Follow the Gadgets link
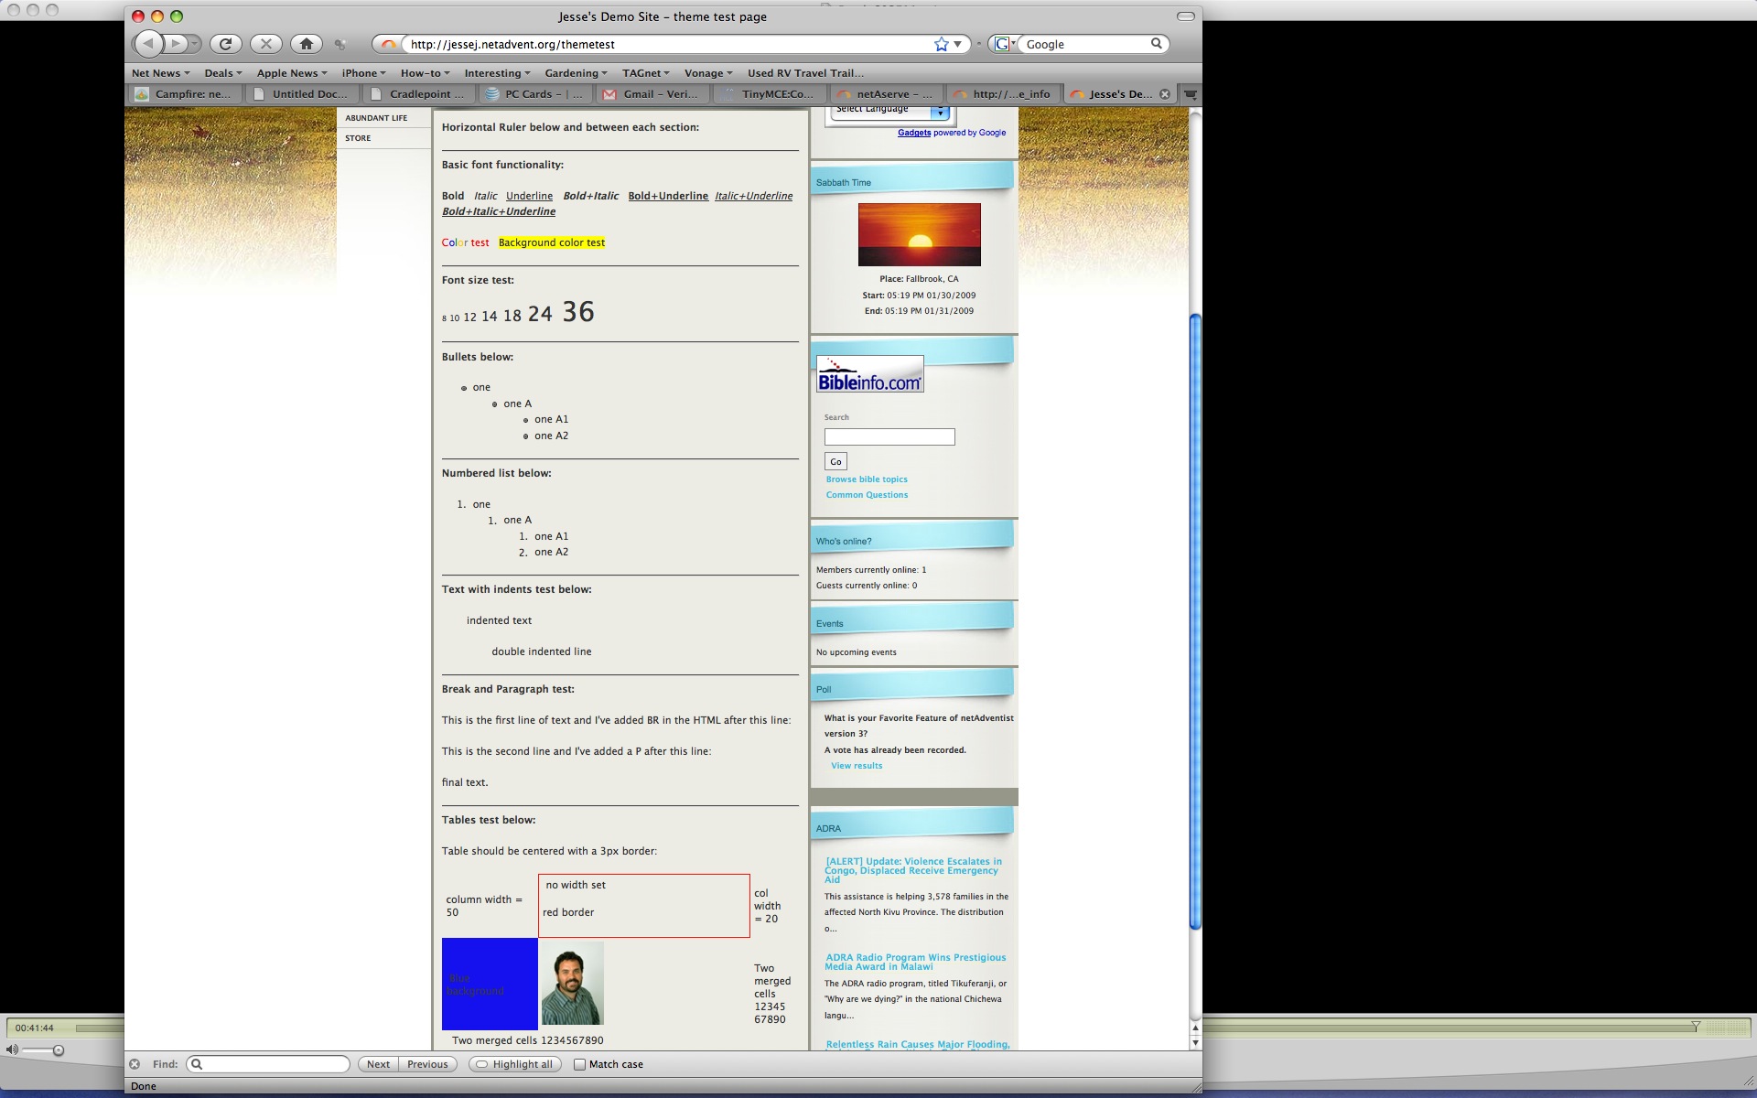Viewport: 1757px width, 1098px height. (x=913, y=133)
